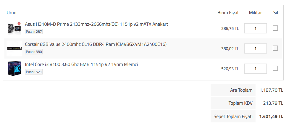This screenshot has width=286, height=123.
Task: Click the Birim Fiyat column header
Action: pyautogui.click(x=228, y=13)
